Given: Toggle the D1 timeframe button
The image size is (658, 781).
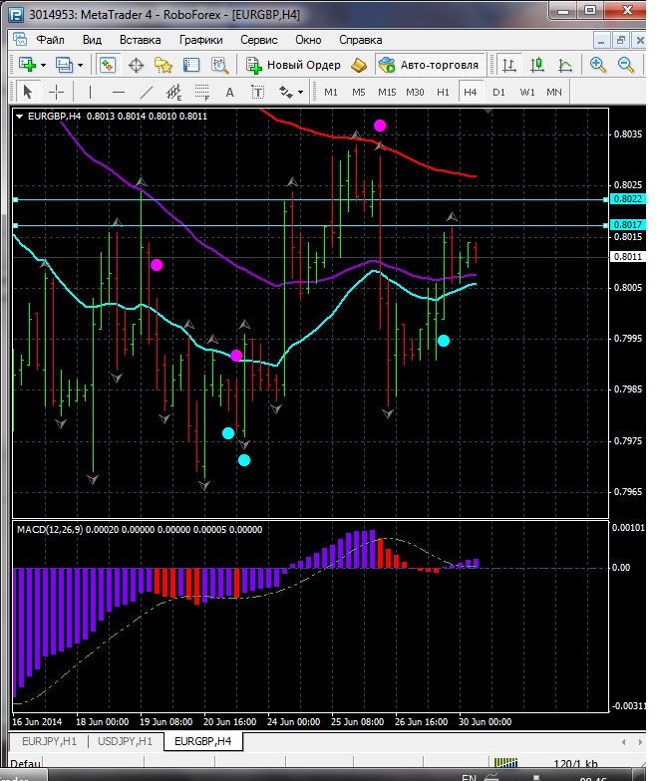Looking at the screenshot, I should (498, 92).
